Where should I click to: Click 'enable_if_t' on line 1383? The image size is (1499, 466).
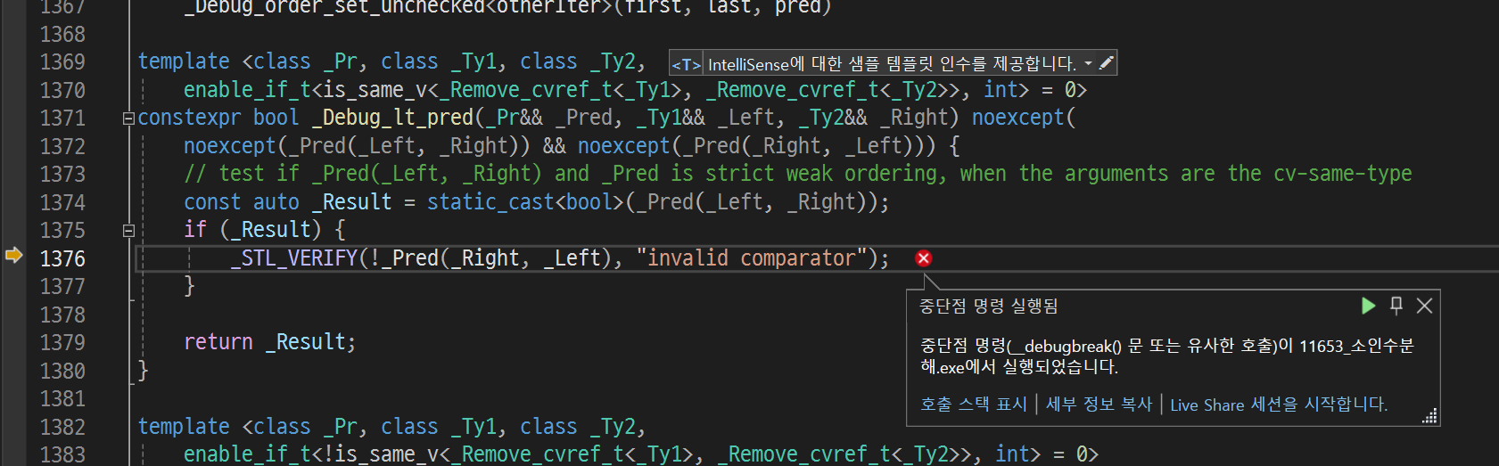tap(247, 454)
